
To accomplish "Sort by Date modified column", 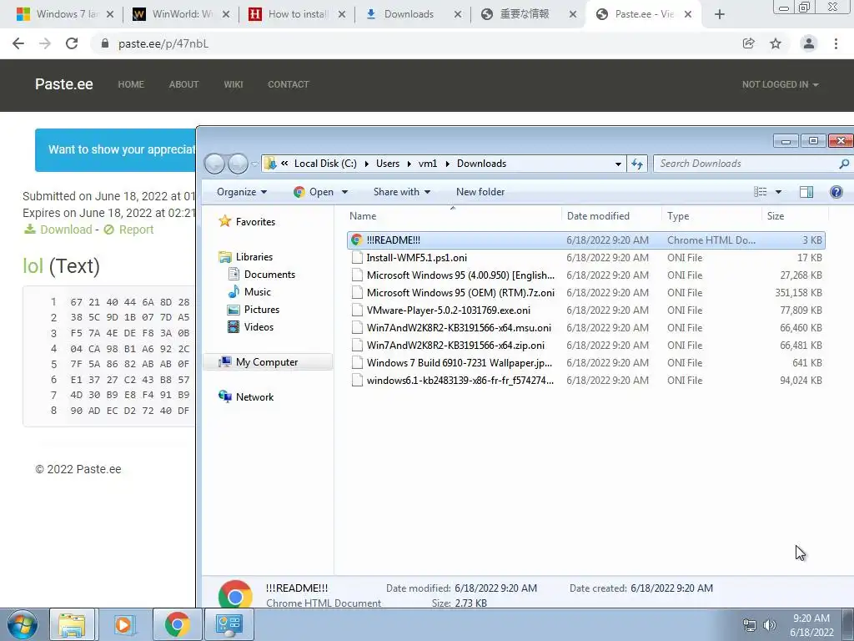I will tap(611, 216).
